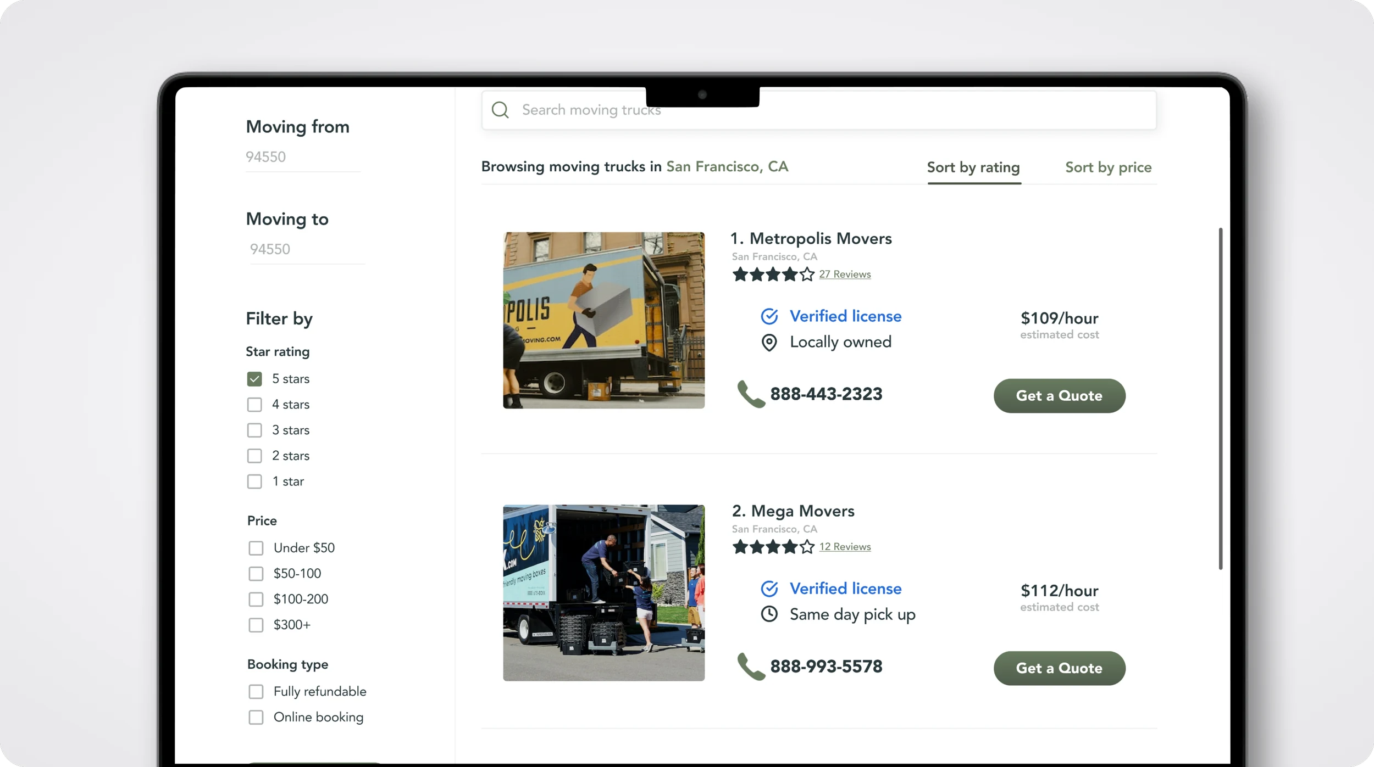Click Metropolis Movers verified license checkmark icon
The image size is (1374, 767).
tap(769, 316)
